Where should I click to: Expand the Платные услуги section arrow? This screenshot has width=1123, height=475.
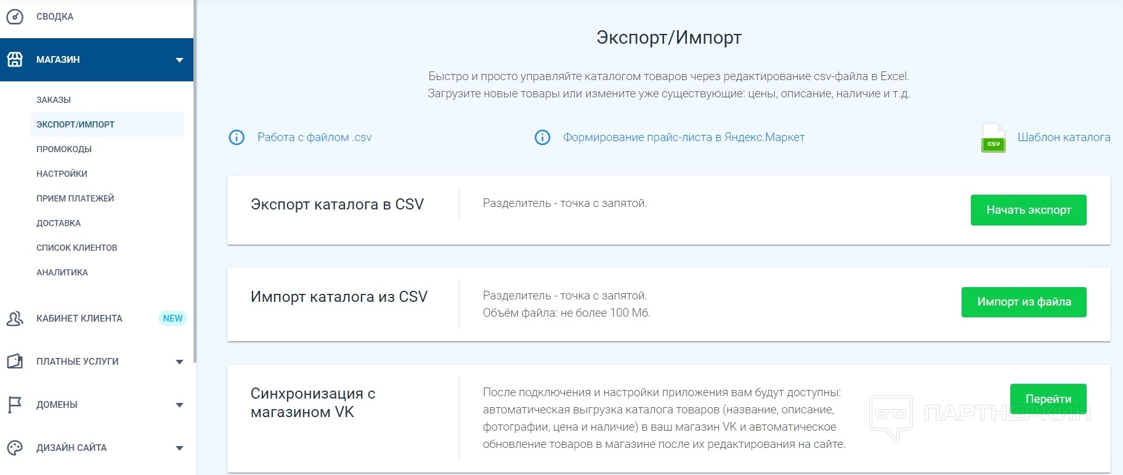[x=179, y=362]
